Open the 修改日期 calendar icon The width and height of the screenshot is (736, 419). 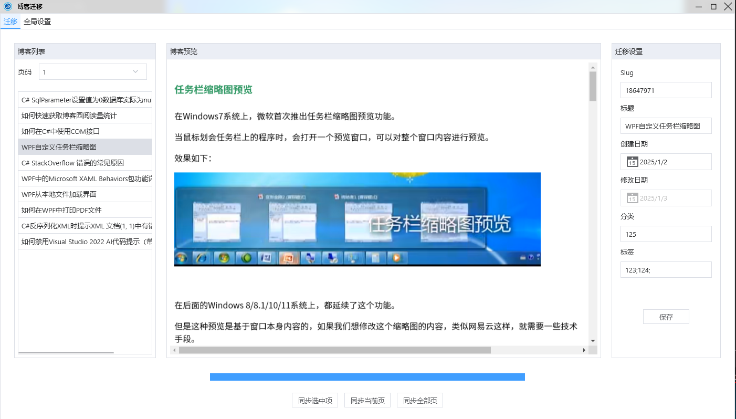(632, 198)
